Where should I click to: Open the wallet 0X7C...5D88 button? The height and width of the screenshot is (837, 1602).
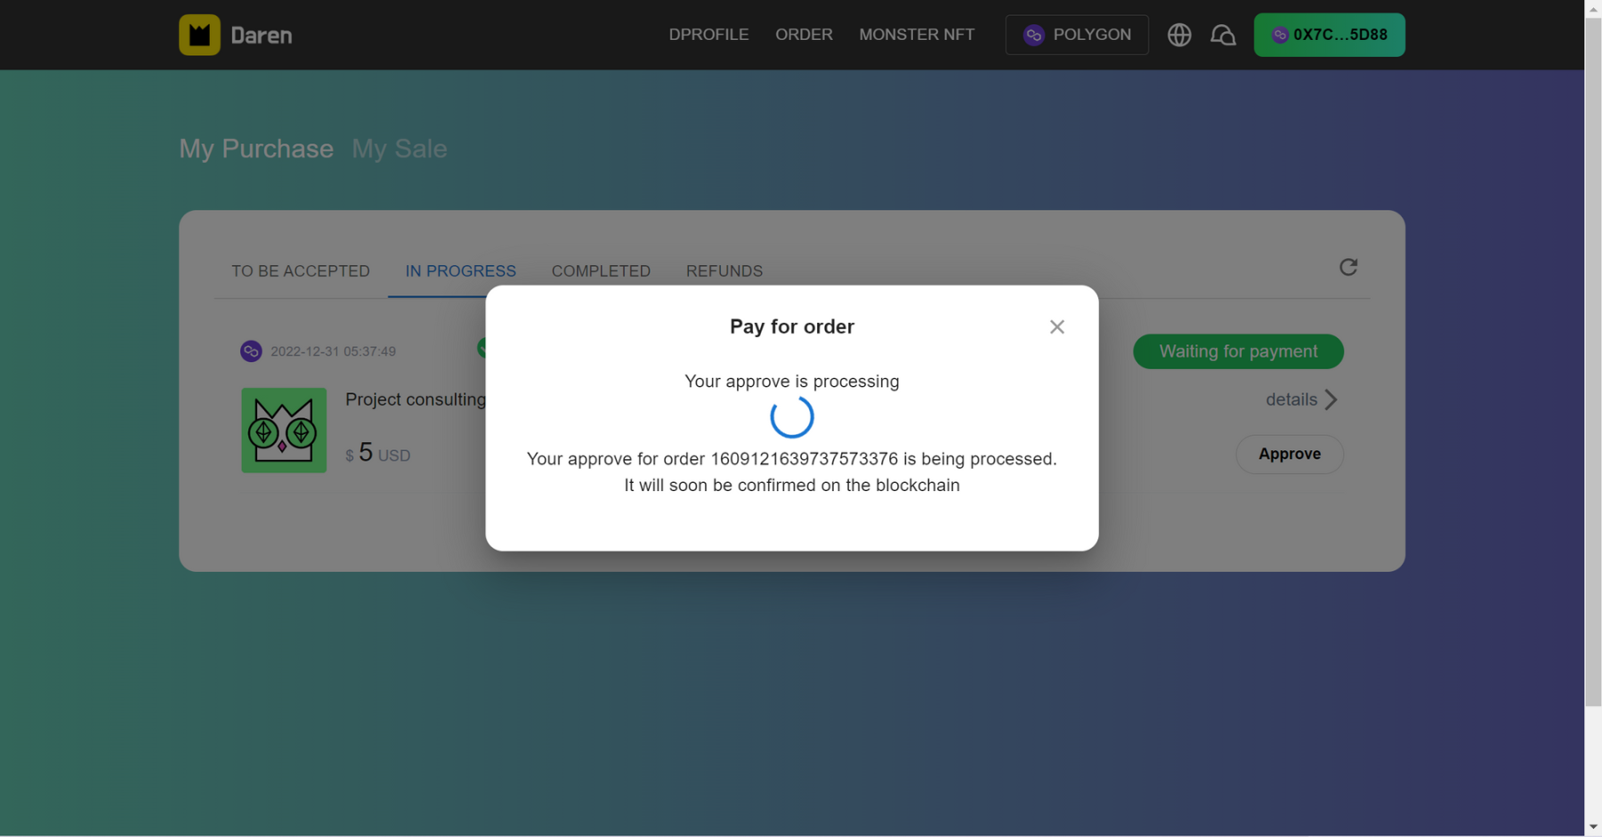click(1329, 35)
